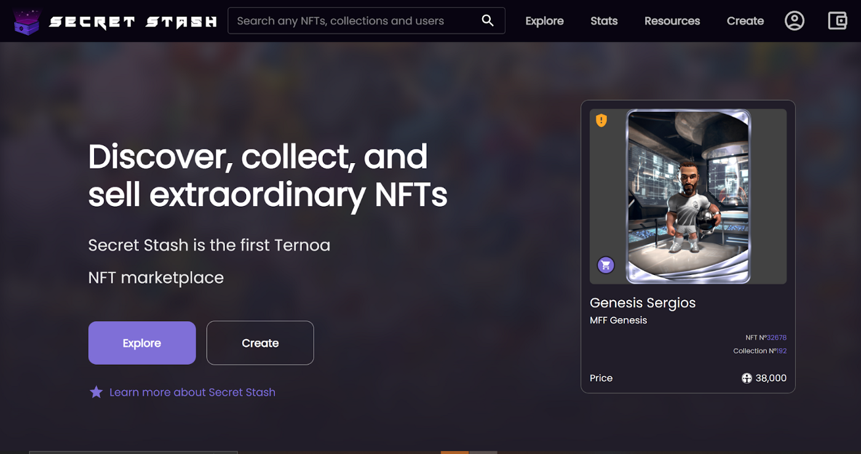Open Learn more about Secret Stash link
Image resolution: width=861 pixels, height=454 pixels.
pos(192,392)
